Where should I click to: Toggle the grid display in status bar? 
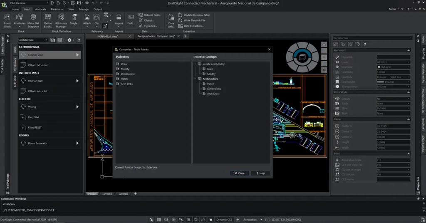click(158, 219)
